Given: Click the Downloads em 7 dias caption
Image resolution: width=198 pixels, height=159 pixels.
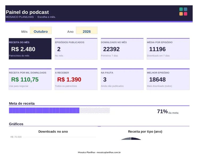Looking at the screenshot, I should pyautogui.click(x=158, y=56).
